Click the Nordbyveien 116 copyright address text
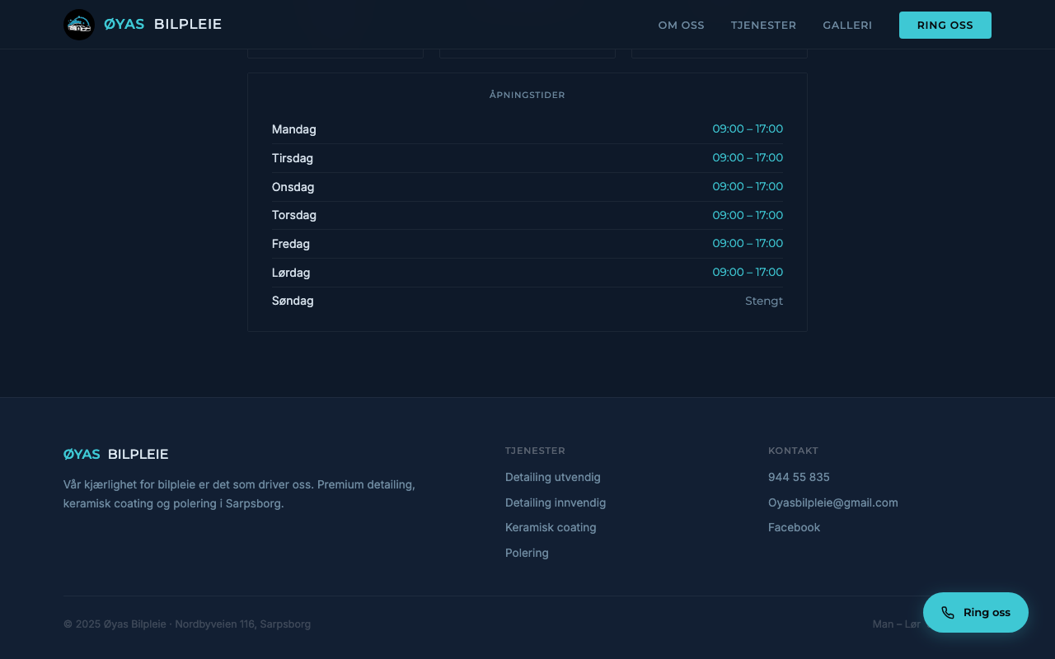The height and width of the screenshot is (659, 1055). point(242,624)
